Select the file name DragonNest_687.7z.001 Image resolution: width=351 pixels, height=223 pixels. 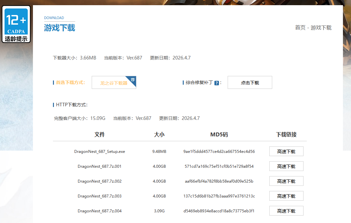(x=99, y=166)
